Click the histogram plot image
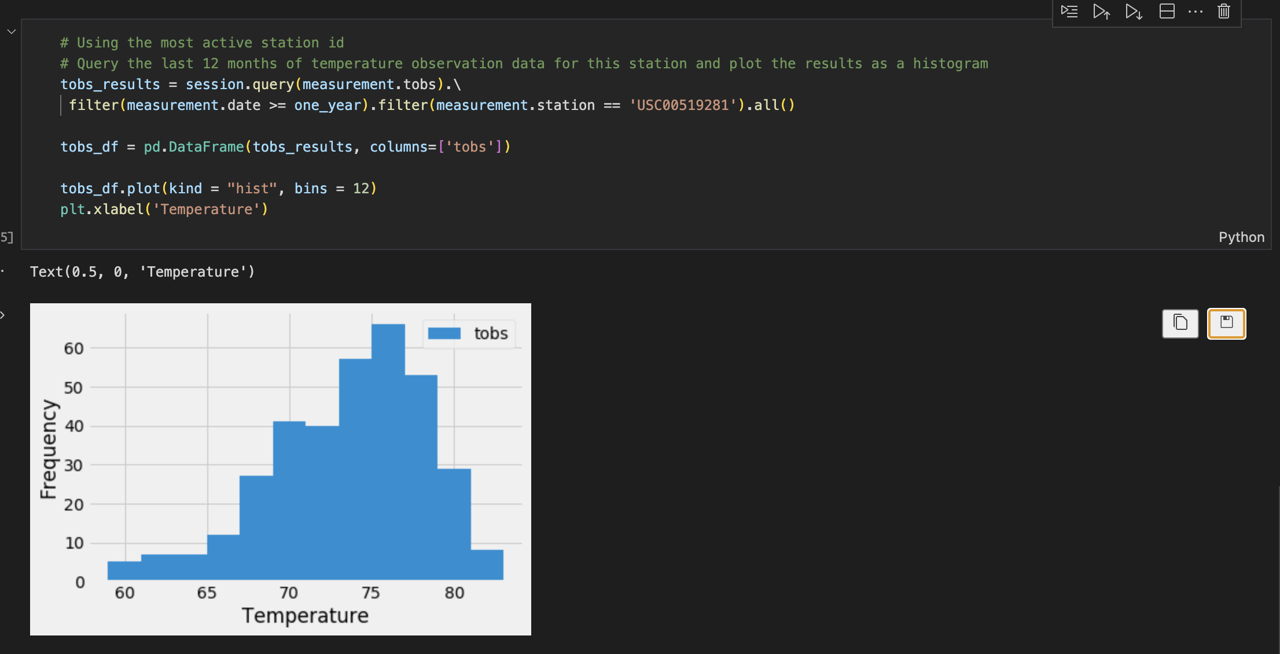 pyautogui.click(x=280, y=469)
